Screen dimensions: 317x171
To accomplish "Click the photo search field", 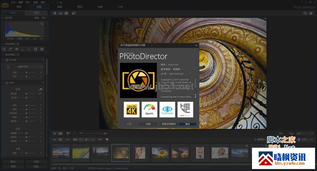I will click(260, 139).
